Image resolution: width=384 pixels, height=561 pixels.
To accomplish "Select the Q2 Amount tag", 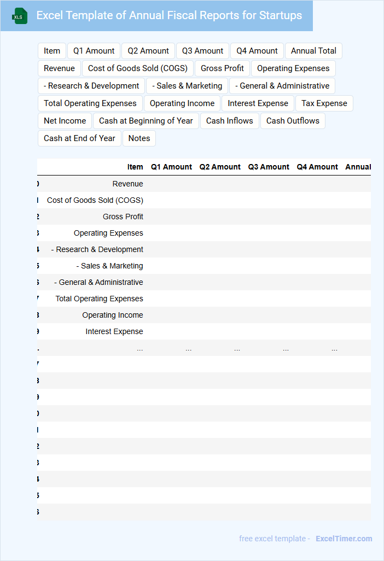I will pyautogui.click(x=148, y=51).
